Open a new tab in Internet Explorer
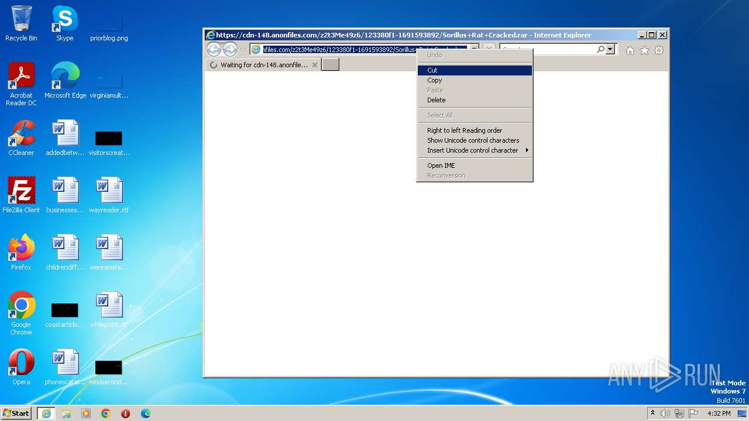 point(331,65)
